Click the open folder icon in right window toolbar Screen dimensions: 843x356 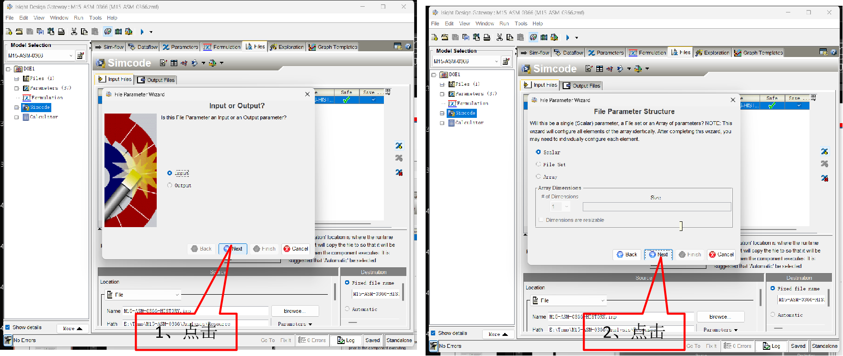point(444,37)
